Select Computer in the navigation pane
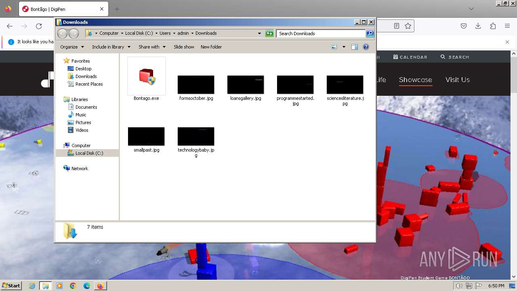This screenshot has height=291, width=517. tap(81, 145)
